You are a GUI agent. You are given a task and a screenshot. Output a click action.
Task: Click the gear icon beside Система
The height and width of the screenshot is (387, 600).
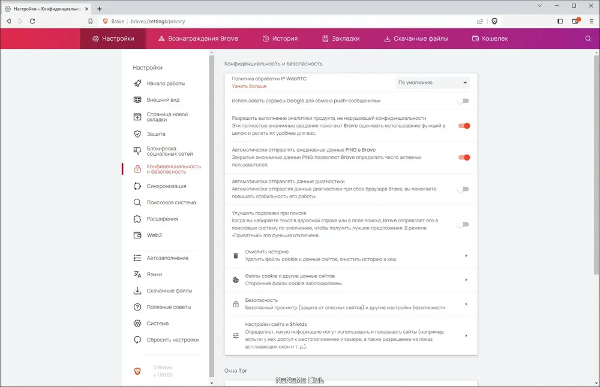tap(137, 323)
